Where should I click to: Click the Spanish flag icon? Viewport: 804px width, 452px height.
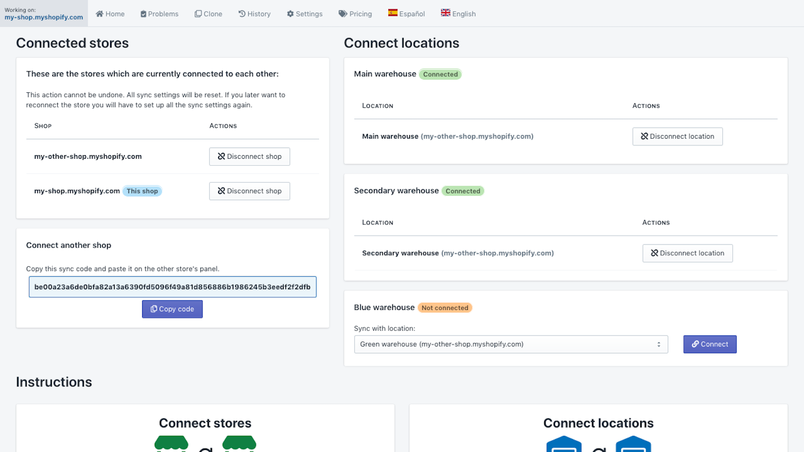click(392, 13)
